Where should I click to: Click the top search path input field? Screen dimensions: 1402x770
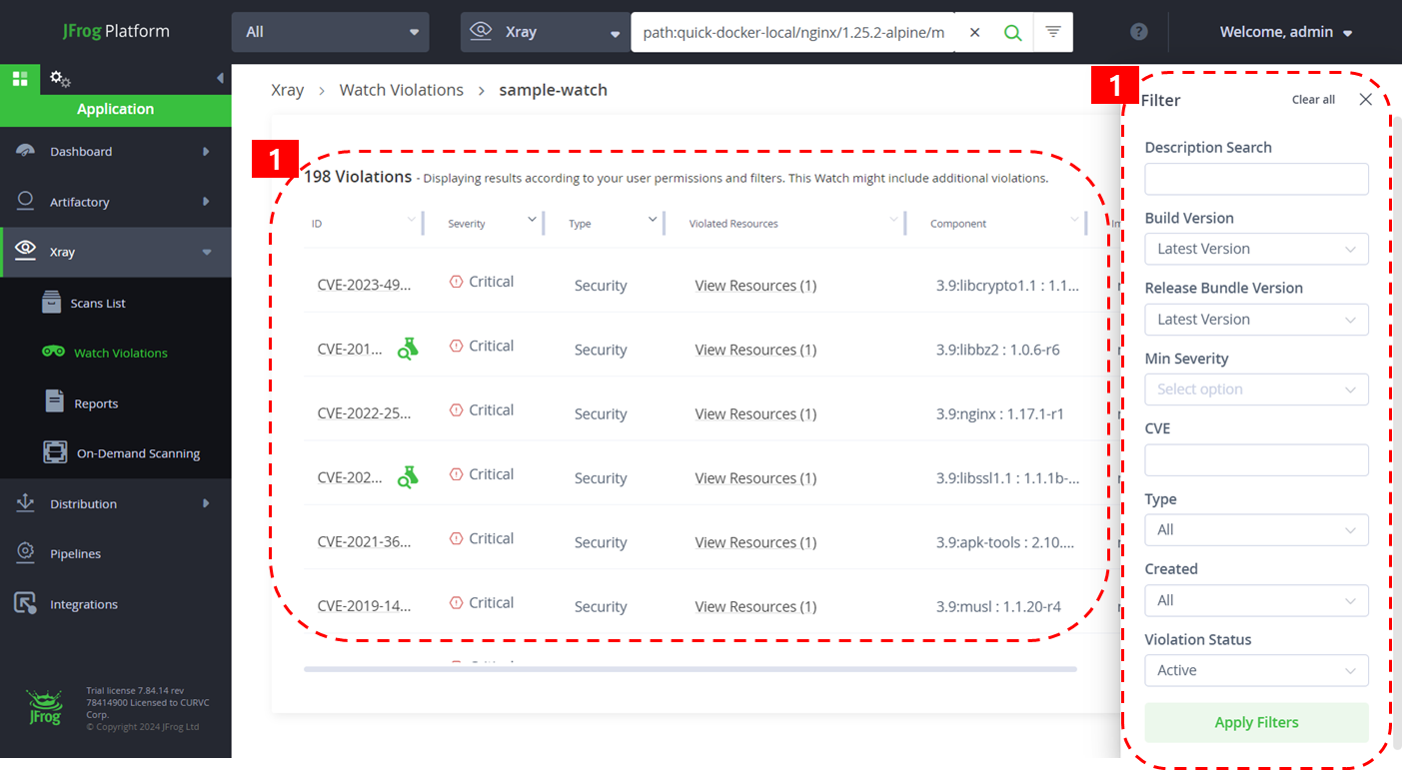point(793,32)
